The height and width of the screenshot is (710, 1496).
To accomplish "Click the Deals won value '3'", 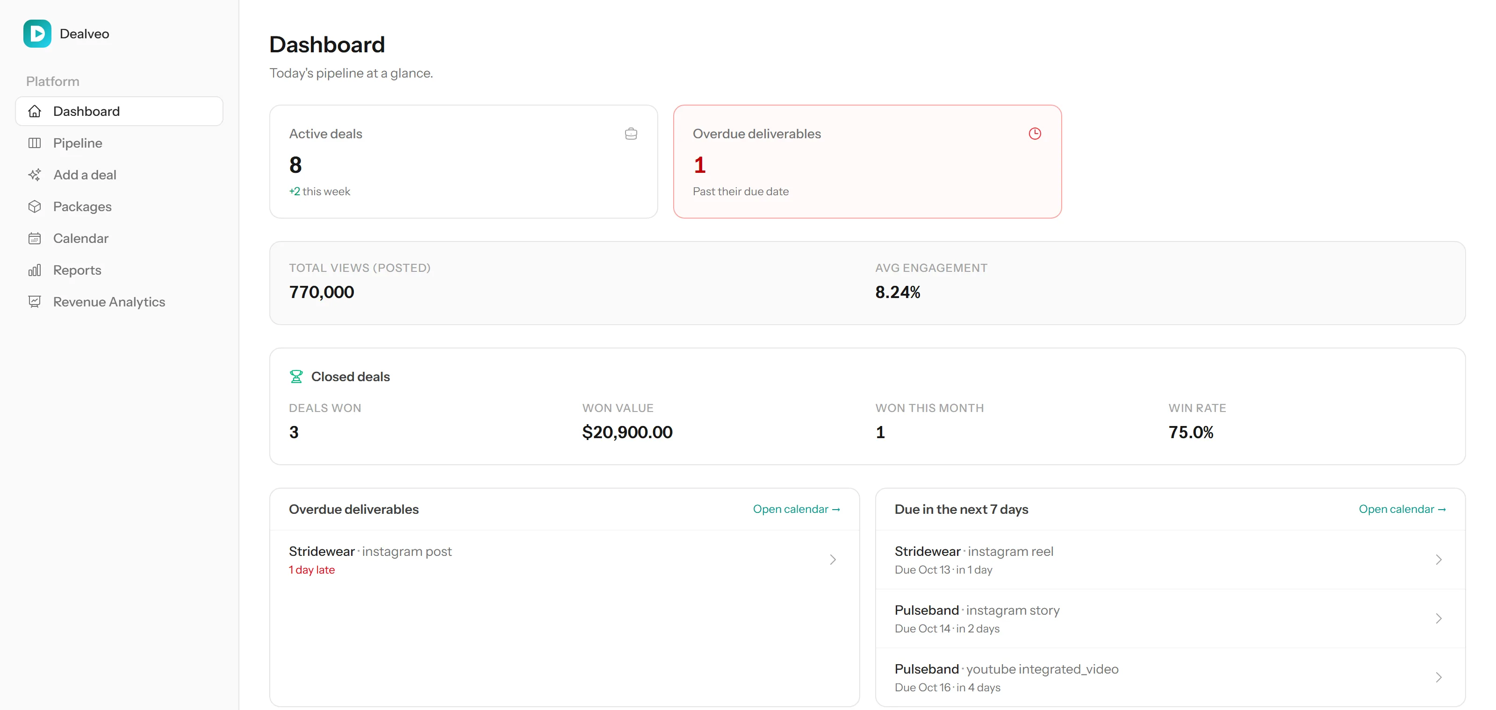I will coord(294,432).
